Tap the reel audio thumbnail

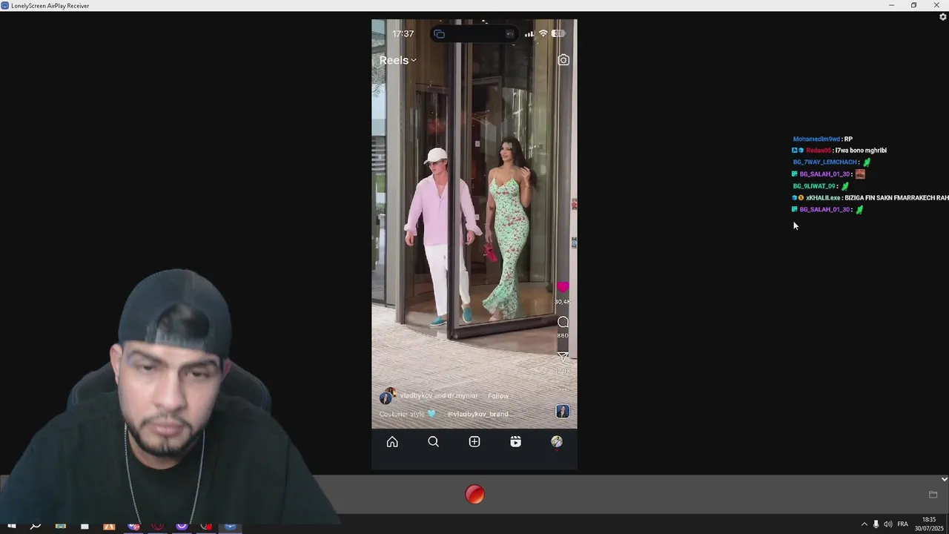click(563, 412)
